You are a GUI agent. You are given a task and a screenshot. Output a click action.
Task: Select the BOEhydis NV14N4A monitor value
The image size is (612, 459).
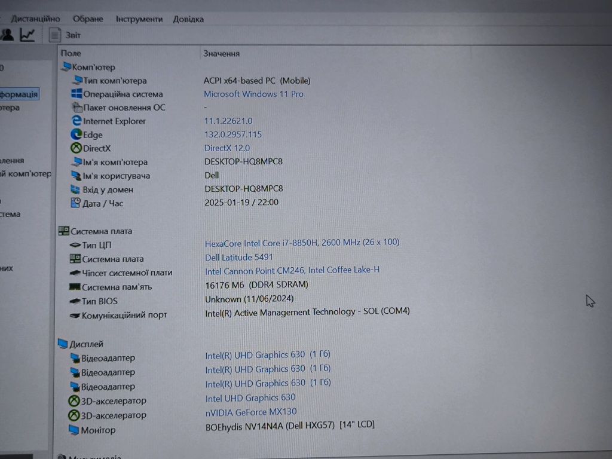coord(290,426)
